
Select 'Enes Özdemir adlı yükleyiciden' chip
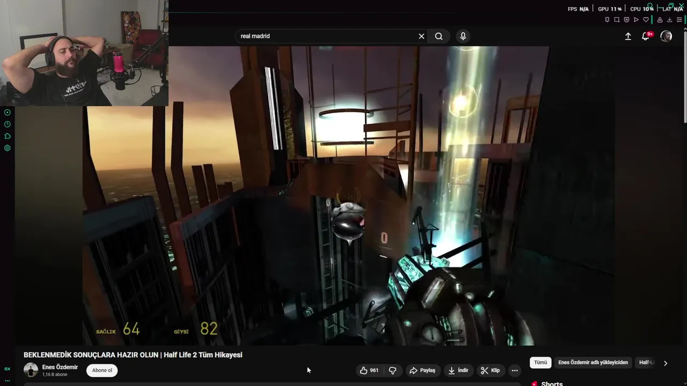click(593, 362)
